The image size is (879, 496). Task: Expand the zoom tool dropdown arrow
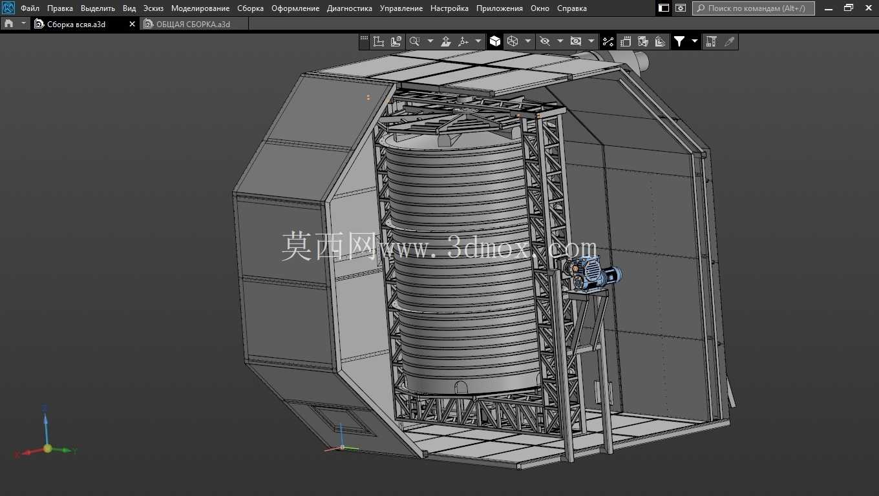430,41
